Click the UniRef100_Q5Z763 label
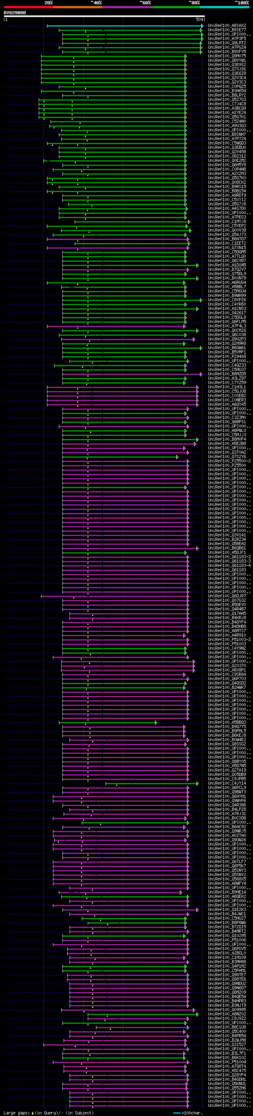253x1116 pixels. 227,99
